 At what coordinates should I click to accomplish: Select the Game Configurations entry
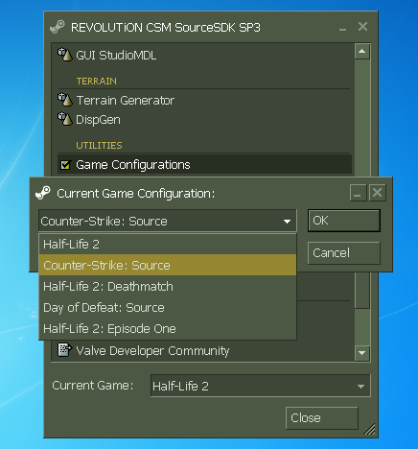(204, 165)
